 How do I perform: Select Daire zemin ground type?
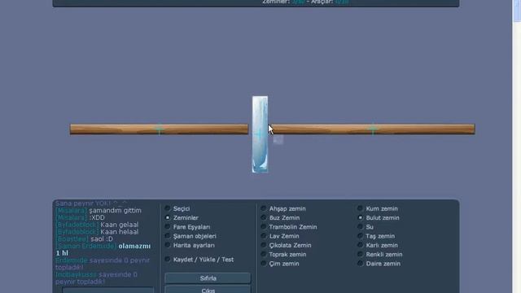pyautogui.click(x=360, y=264)
